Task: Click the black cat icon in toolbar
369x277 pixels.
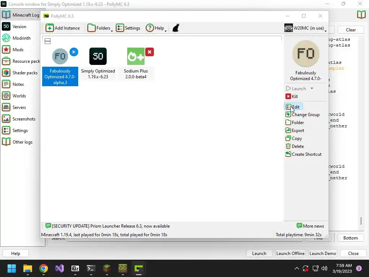Action: pos(176,28)
